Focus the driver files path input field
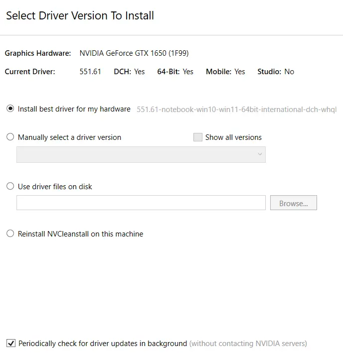The height and width of the screenshot is (355, 343). pos(141,203)
